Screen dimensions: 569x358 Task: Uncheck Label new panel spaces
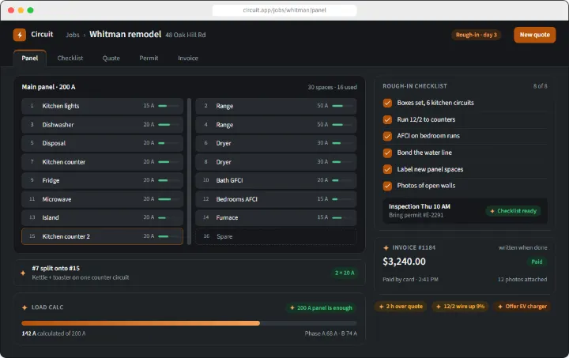tap(387, 169)
